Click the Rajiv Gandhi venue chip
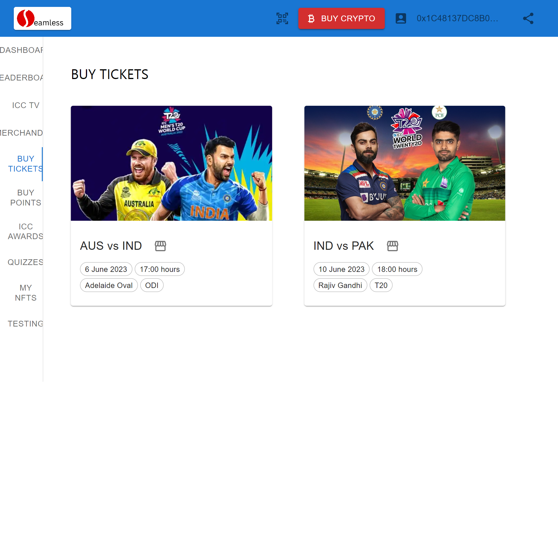 coord(340,285)
